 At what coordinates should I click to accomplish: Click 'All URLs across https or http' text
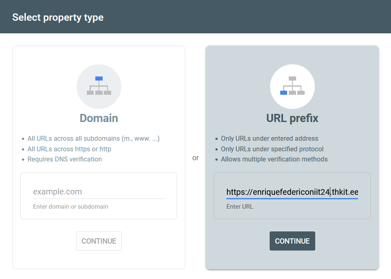[x=69, y=149]
